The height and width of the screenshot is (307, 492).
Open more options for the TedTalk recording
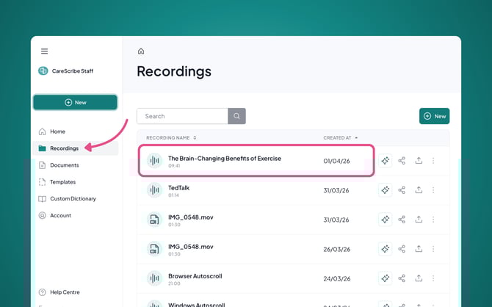coord(433,190)
